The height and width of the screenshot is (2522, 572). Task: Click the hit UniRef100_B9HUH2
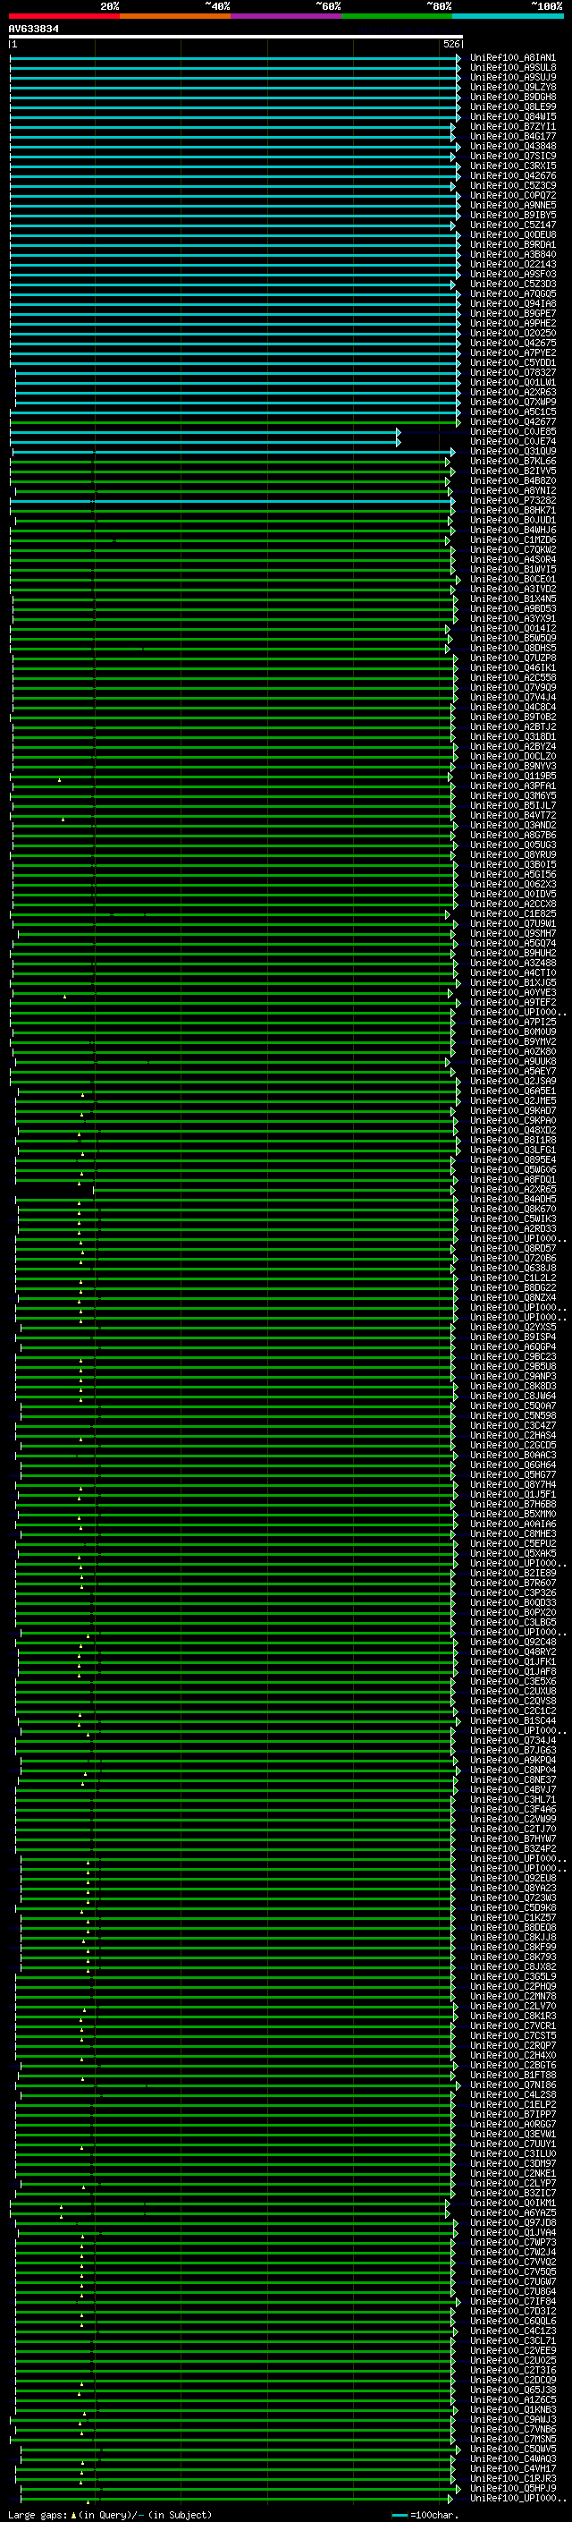point(512,954)
